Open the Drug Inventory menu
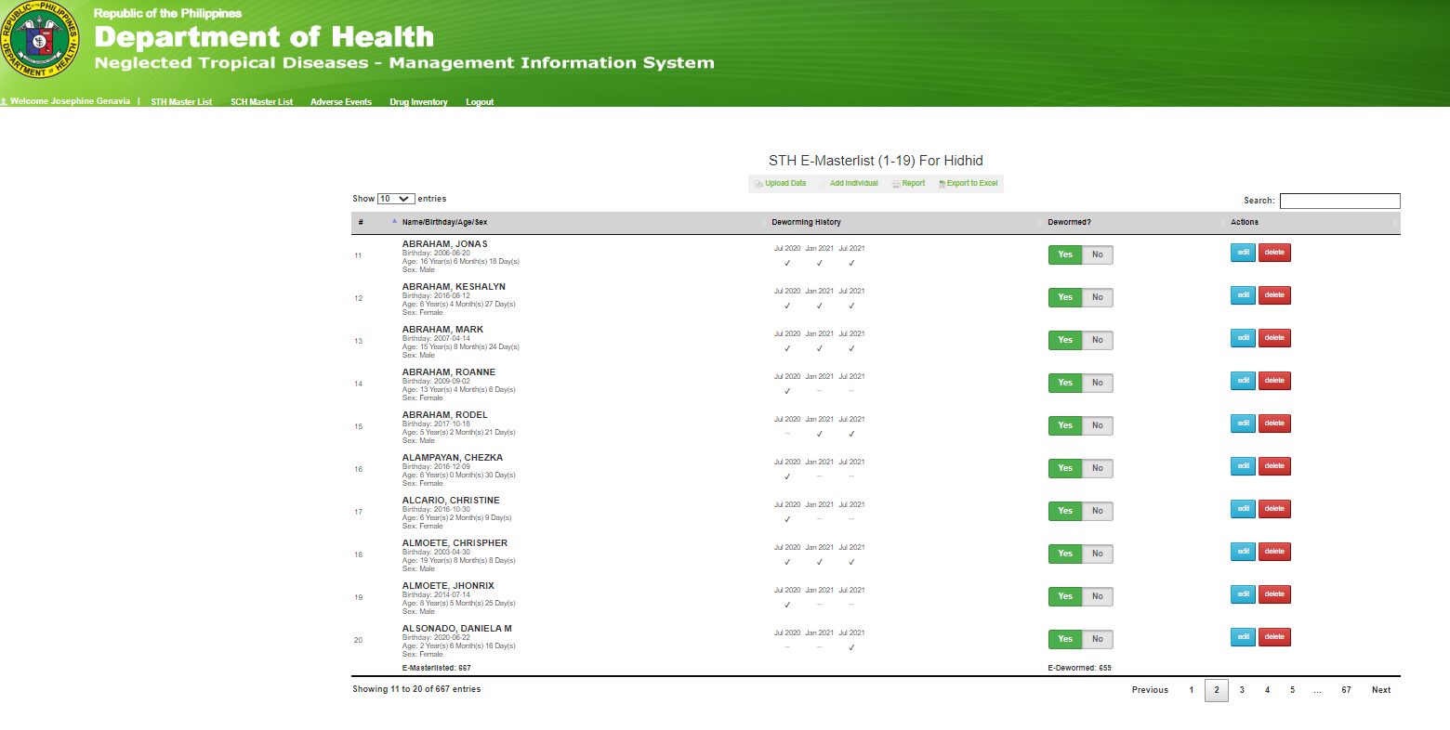This screenshot has height=730, width=1450. tap(418, 102)
